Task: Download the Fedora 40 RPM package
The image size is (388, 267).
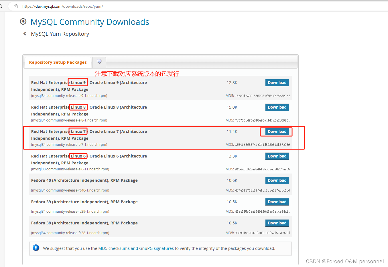Action: (277, 180)
